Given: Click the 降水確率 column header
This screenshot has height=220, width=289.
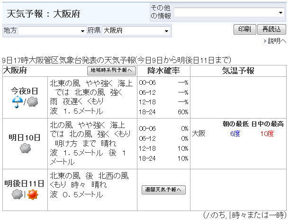Looking at the screenshot, I should point(163,71).
